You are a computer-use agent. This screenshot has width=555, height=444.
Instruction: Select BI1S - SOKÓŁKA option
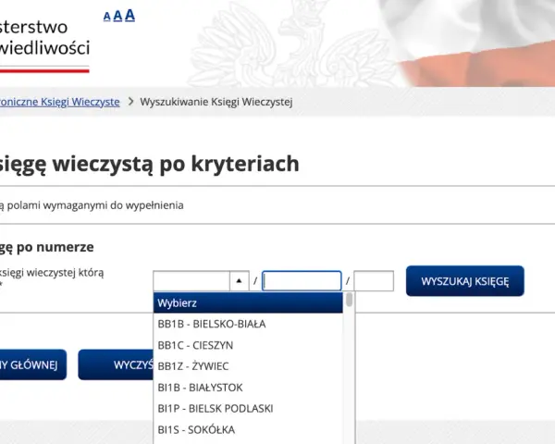click(x=248, y=429)
